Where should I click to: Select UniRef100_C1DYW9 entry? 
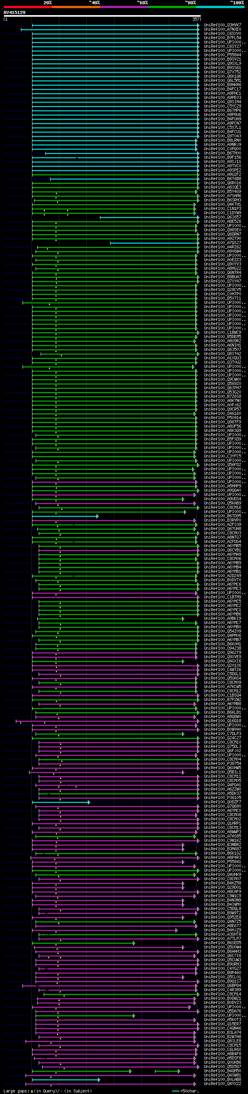(222, 213)
